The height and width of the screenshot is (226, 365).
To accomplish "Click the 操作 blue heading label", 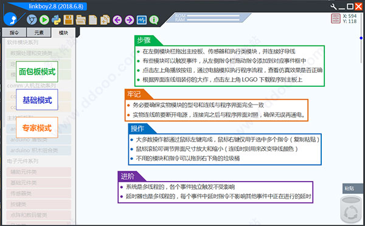I will click(x=137, y=129).
